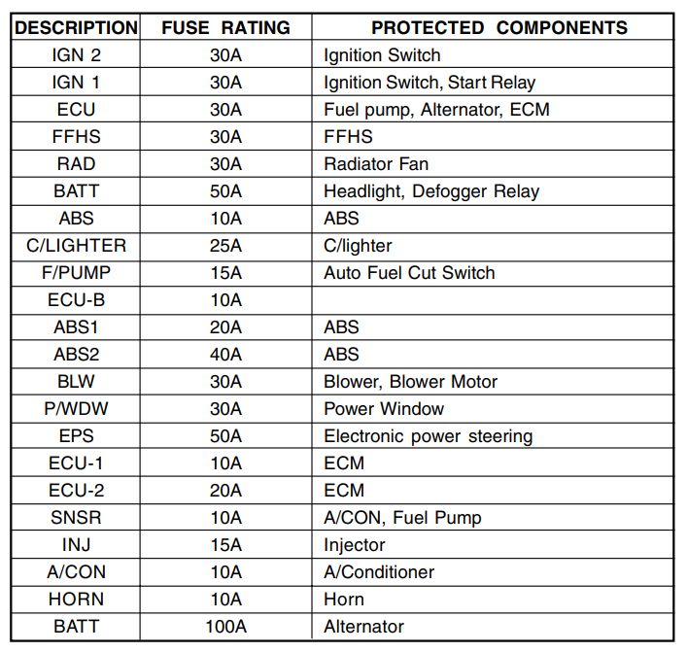Click the Fuel pump, Alternator, ECM cell
Screen dimensions: 687x652
[493, 109]
